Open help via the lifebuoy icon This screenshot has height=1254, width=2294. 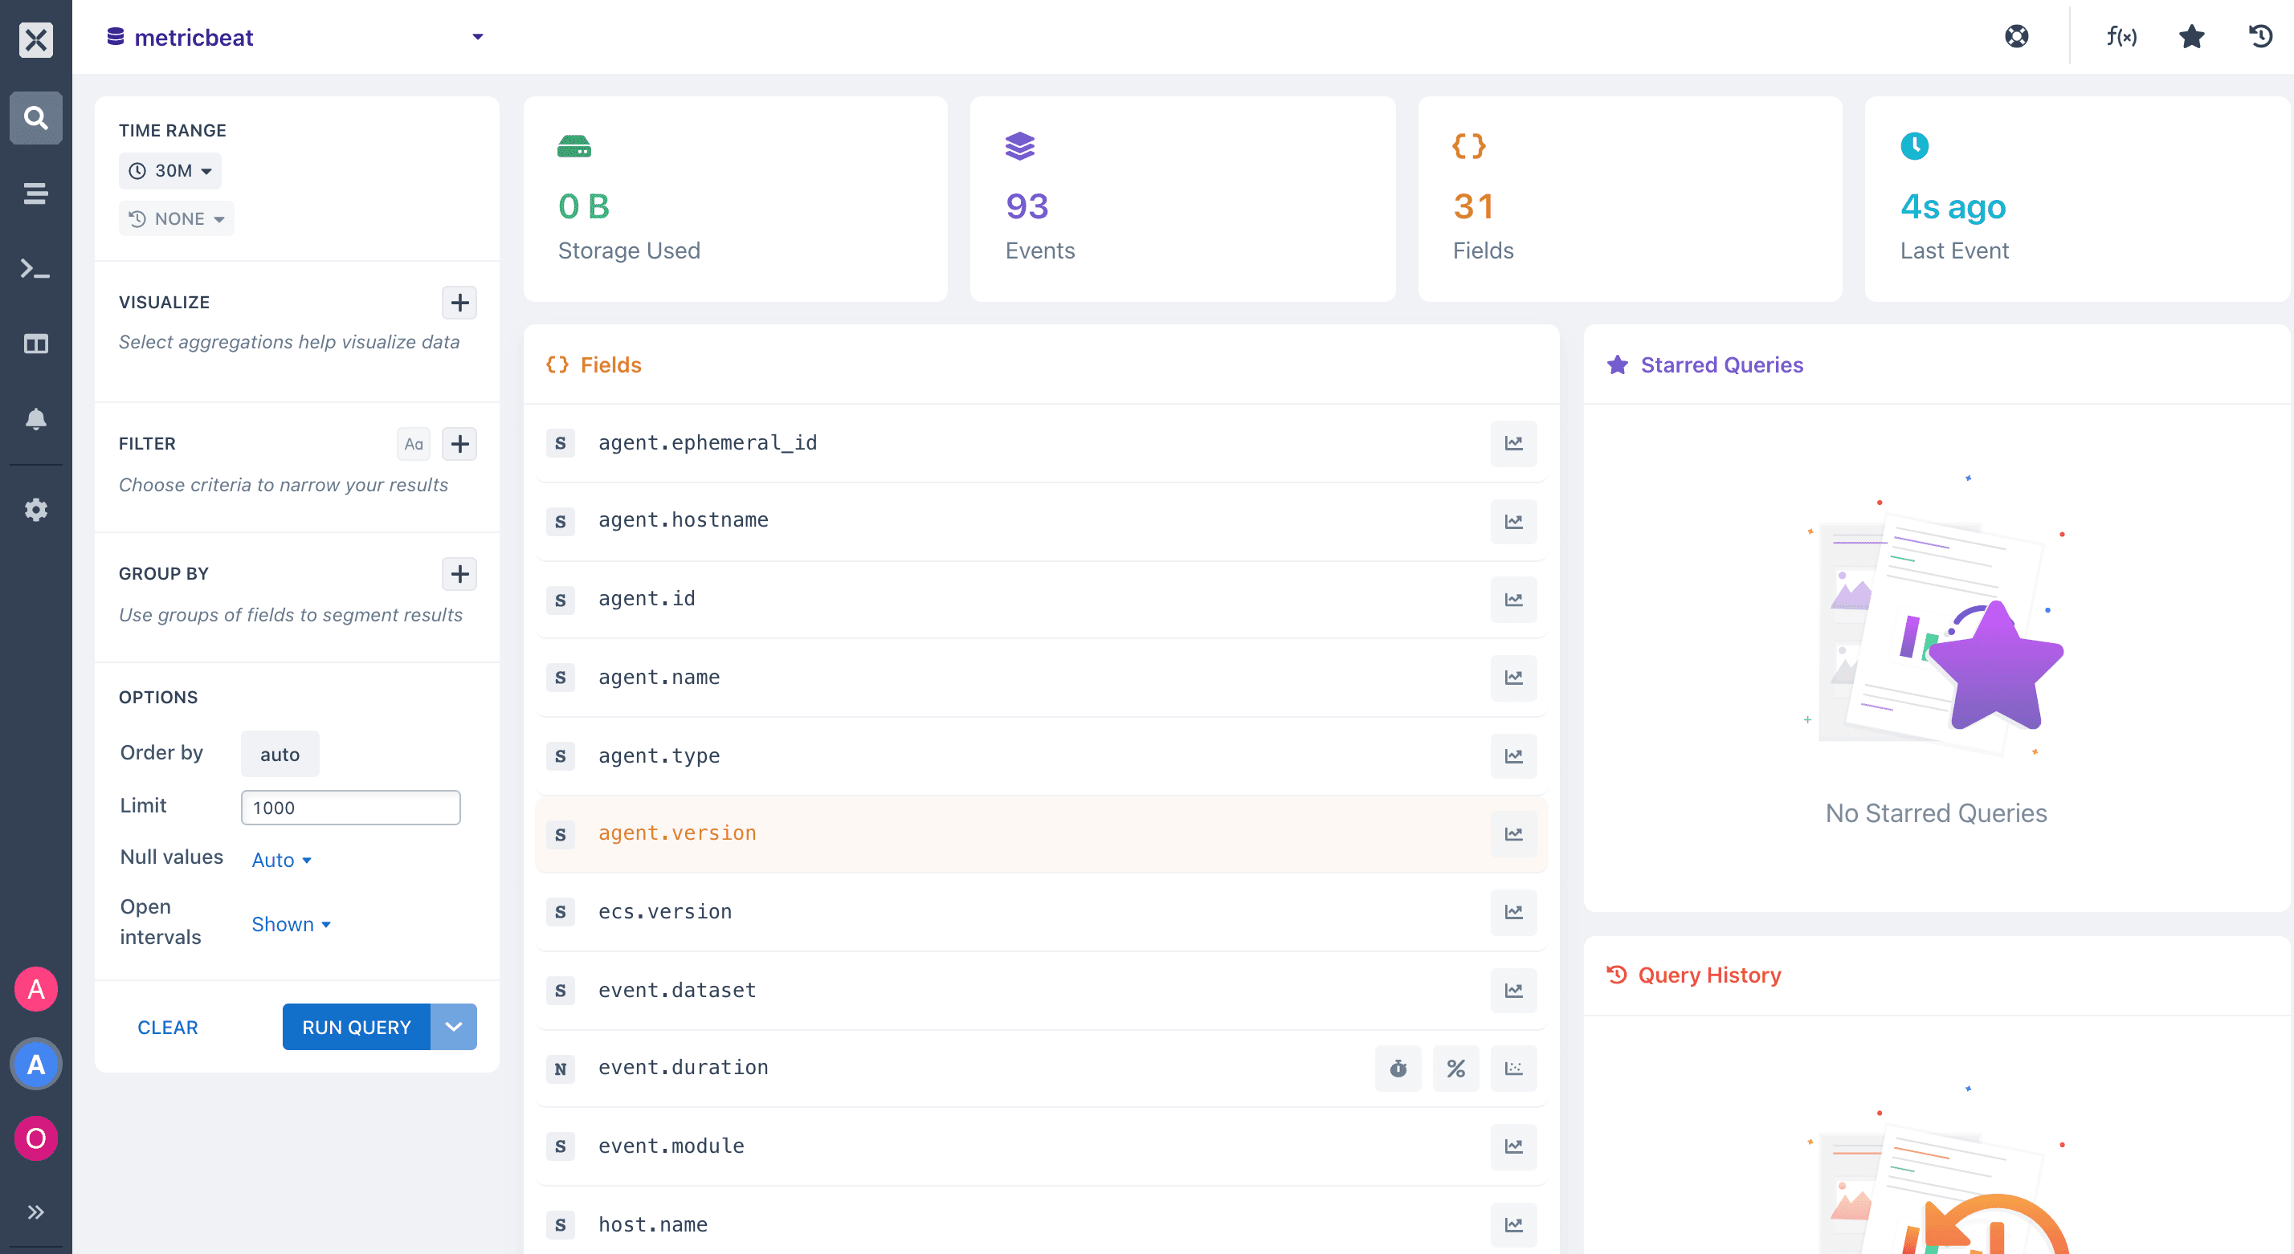point(2017,36)
